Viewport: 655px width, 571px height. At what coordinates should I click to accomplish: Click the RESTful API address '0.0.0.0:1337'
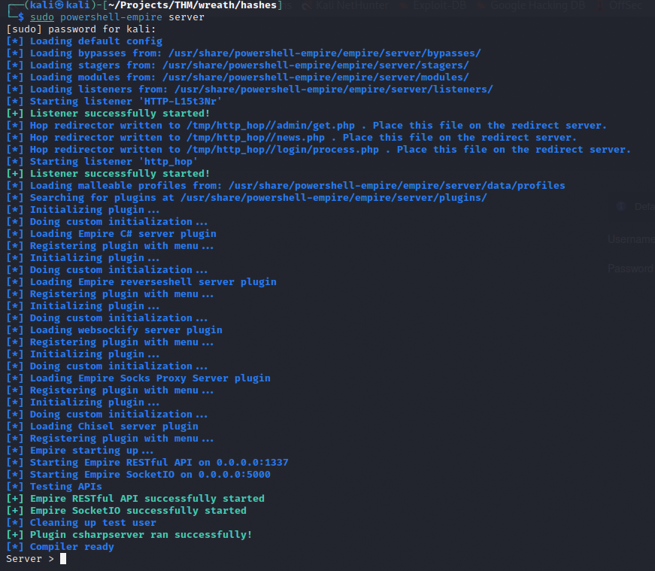253,463
